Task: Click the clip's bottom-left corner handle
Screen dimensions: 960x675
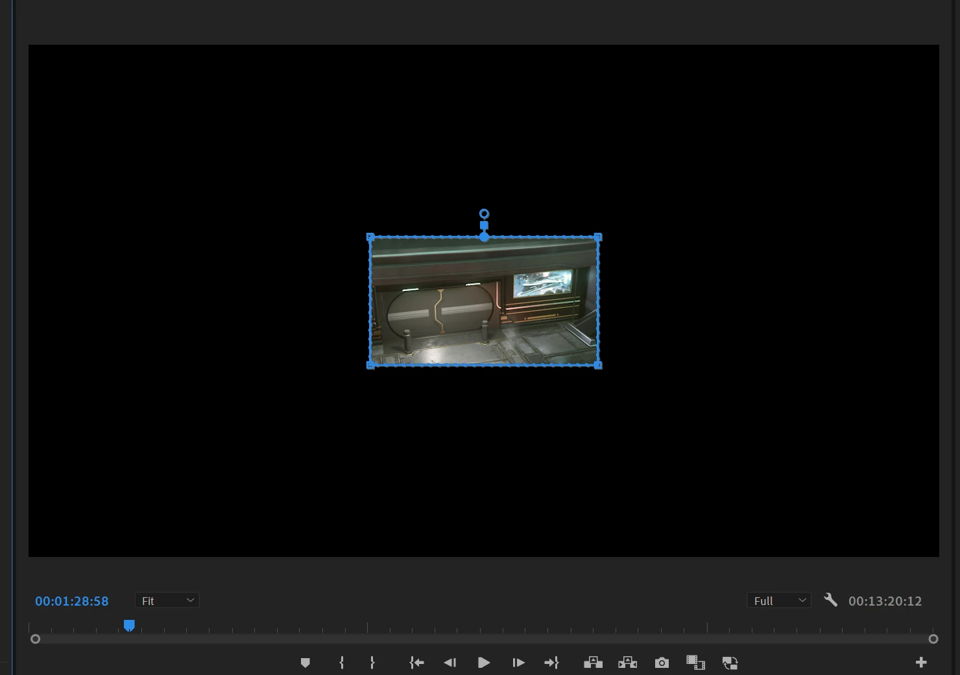Action: (371, 366)
